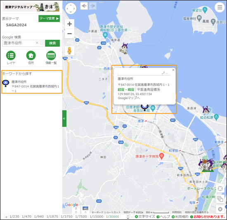Screen dimensions: 227x220
Task: Open the 利用規約 link in footer bar
Action: pos(180,217)
